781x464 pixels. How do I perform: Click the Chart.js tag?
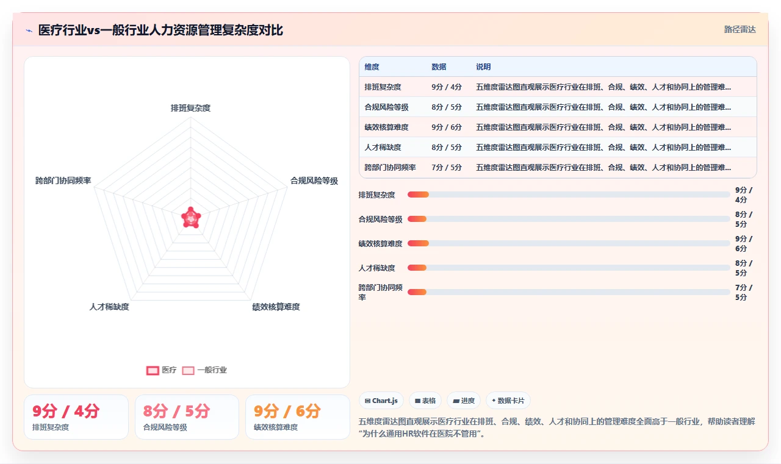pyautogui.click(x=381, y=401)
